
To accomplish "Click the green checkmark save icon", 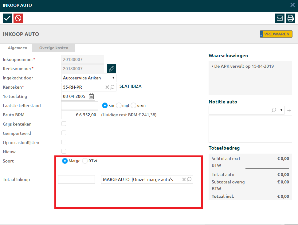I will [x=7, y=18].
